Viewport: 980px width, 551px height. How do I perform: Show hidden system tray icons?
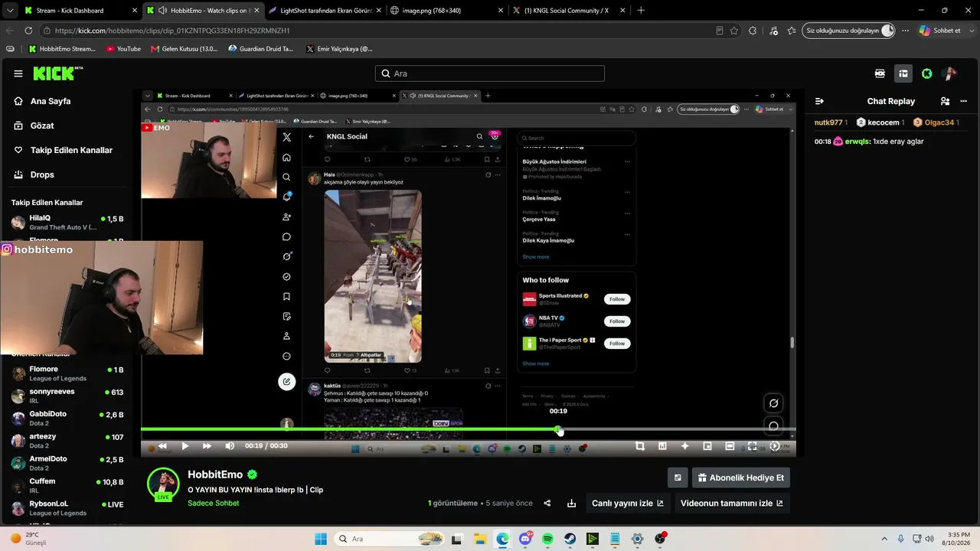884,539
